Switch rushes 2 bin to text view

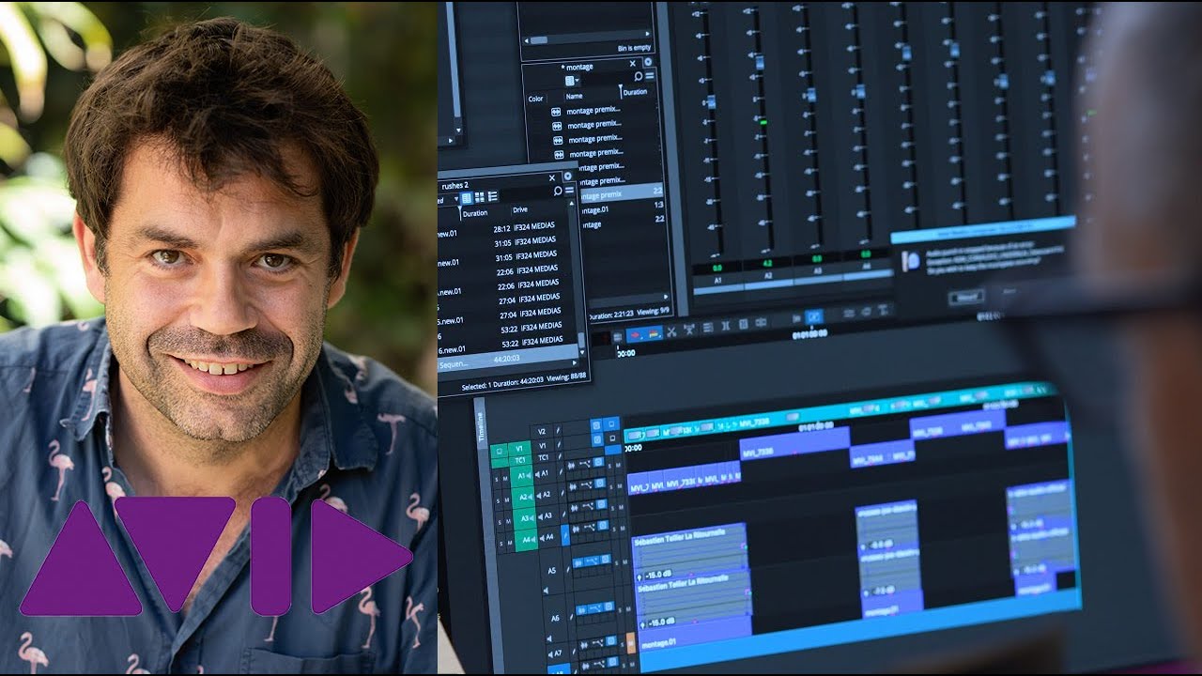pos(466,197)
